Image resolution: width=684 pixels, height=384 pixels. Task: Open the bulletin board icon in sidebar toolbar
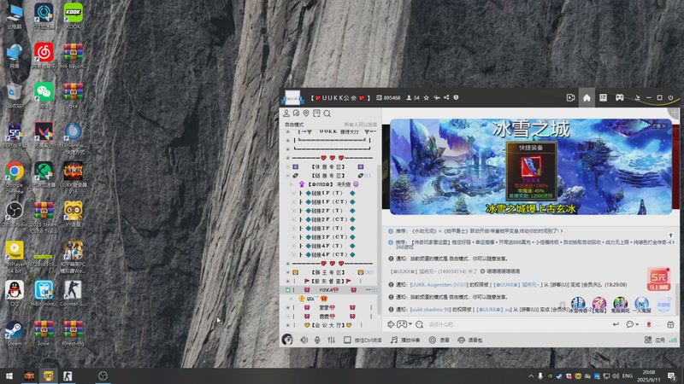(x=316, y=113)
